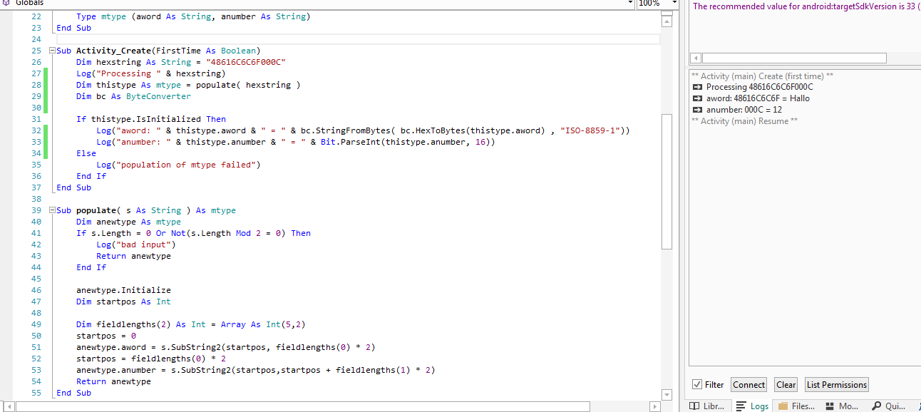This screenshot has width=921, height=412.
Task: Click the 'Activity (main) Resume' log line
Action: click(x=744, y=121)
